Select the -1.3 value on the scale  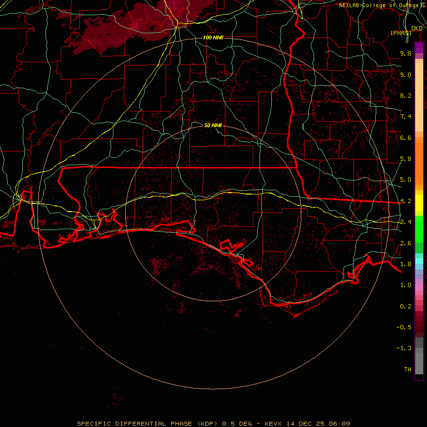click(404, 348)
